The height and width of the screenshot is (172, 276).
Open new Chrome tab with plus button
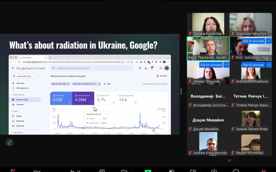(x=50, y=57)
